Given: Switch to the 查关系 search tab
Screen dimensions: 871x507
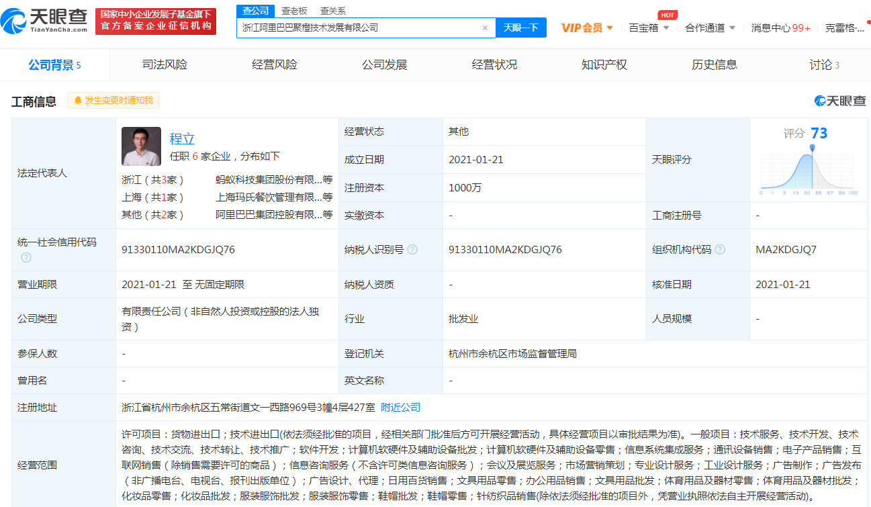Looking at the screenshot, I should coord(333,11).
